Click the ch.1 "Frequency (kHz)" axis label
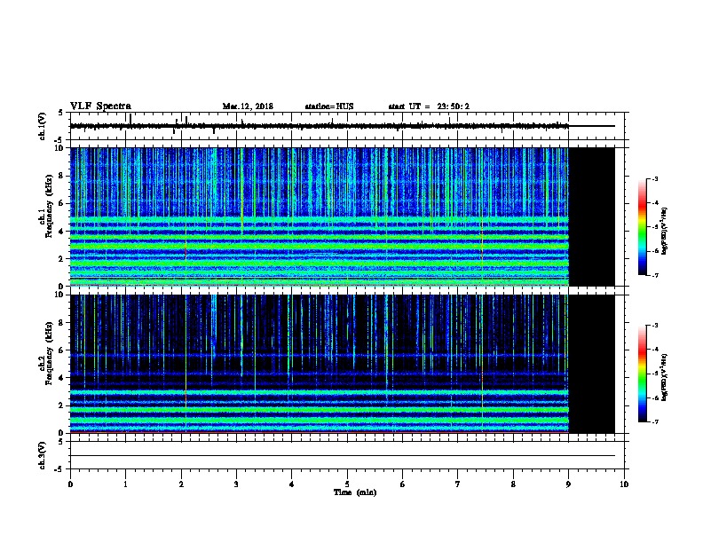 pos(49,206)
